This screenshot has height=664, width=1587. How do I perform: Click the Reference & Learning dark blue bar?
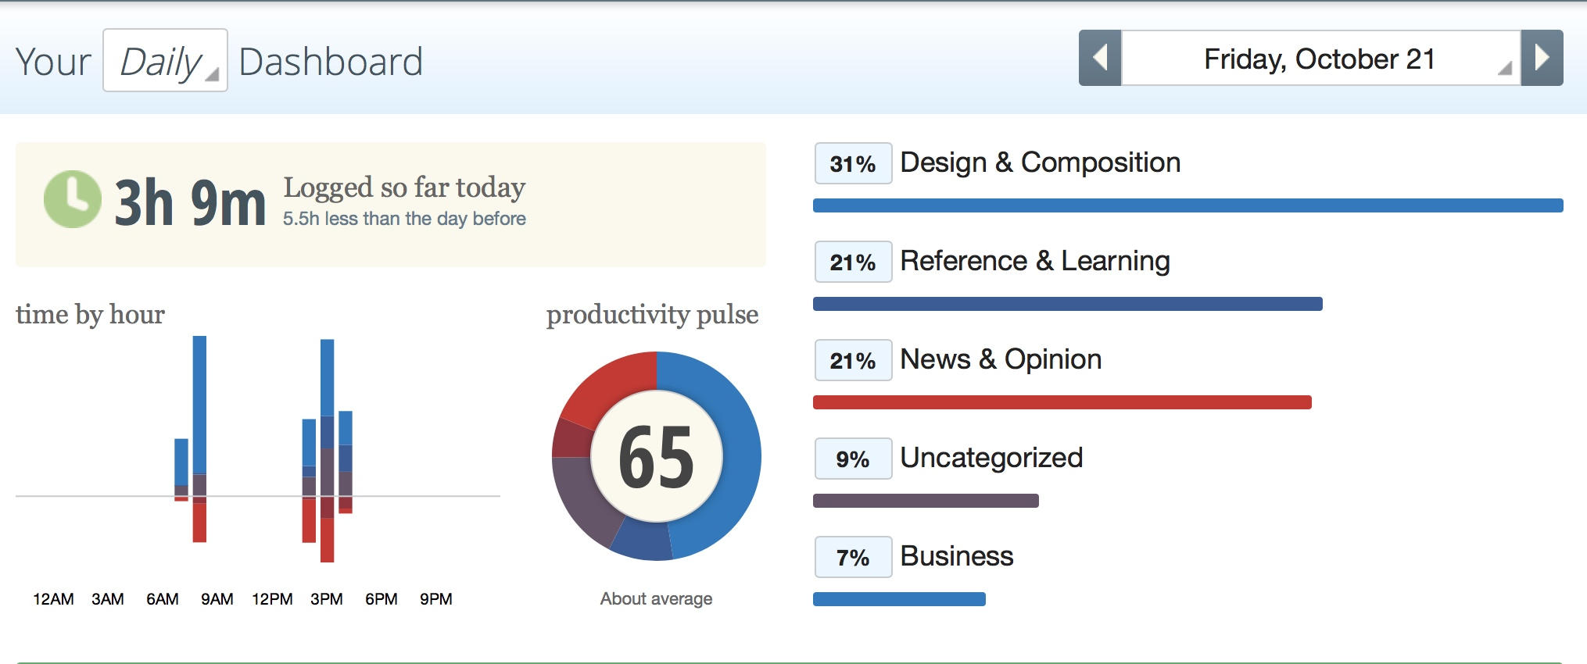click(x=1067, y=304)
